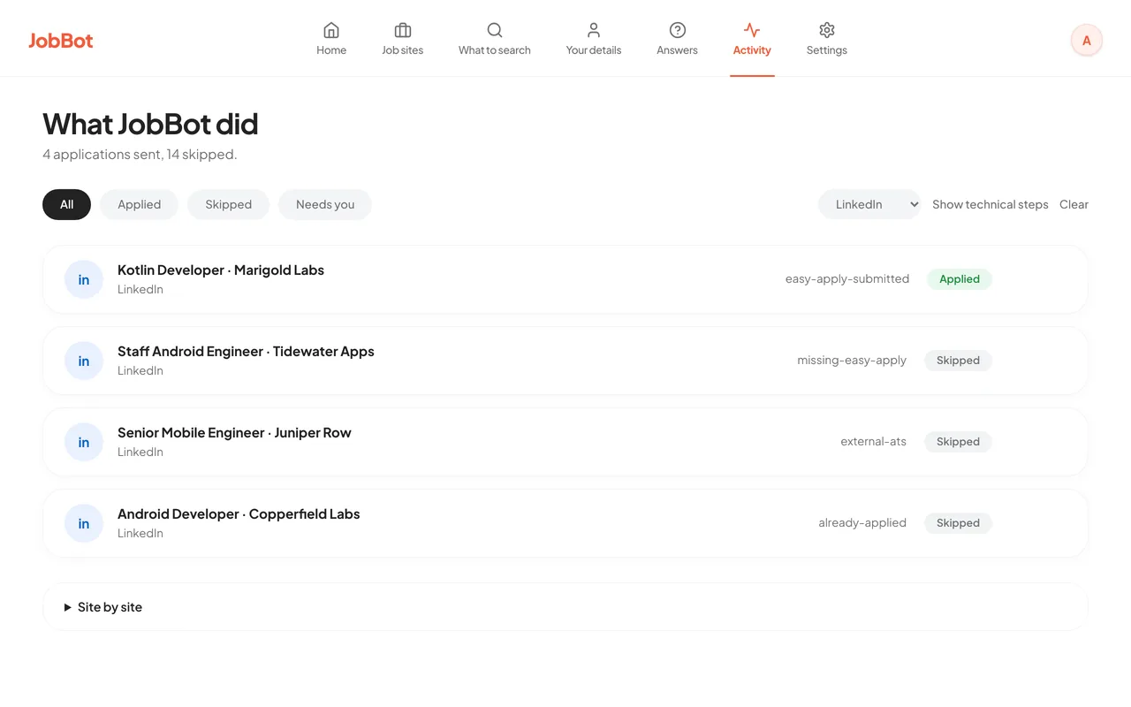This screenshot has width=1131, height=707.
Task: Open Android Developer · Copperfield Labs entry
Action: pos(565,523)
